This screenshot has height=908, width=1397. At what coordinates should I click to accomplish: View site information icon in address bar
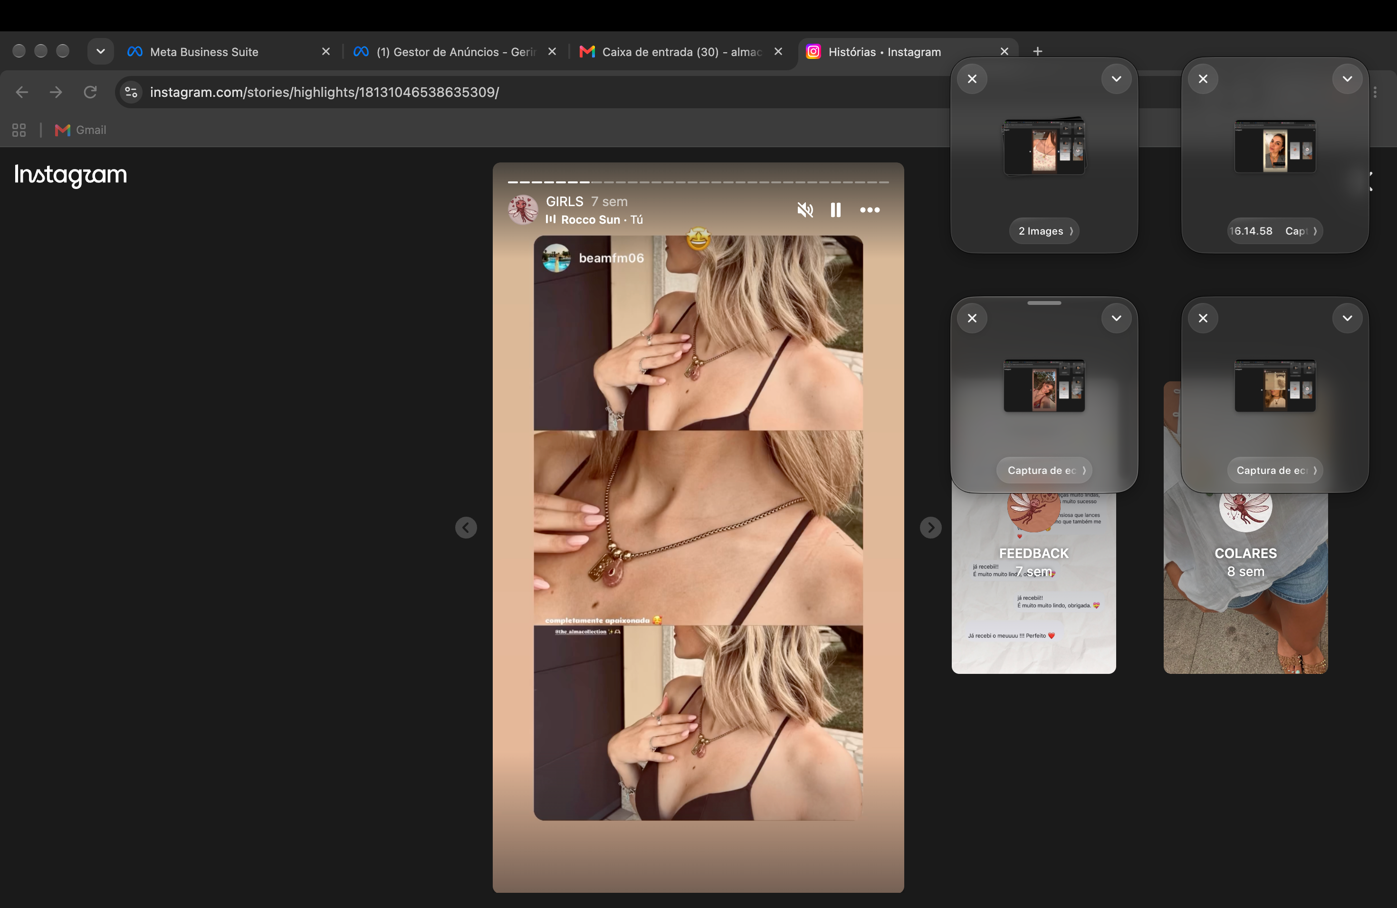click(x=132, y=92)
